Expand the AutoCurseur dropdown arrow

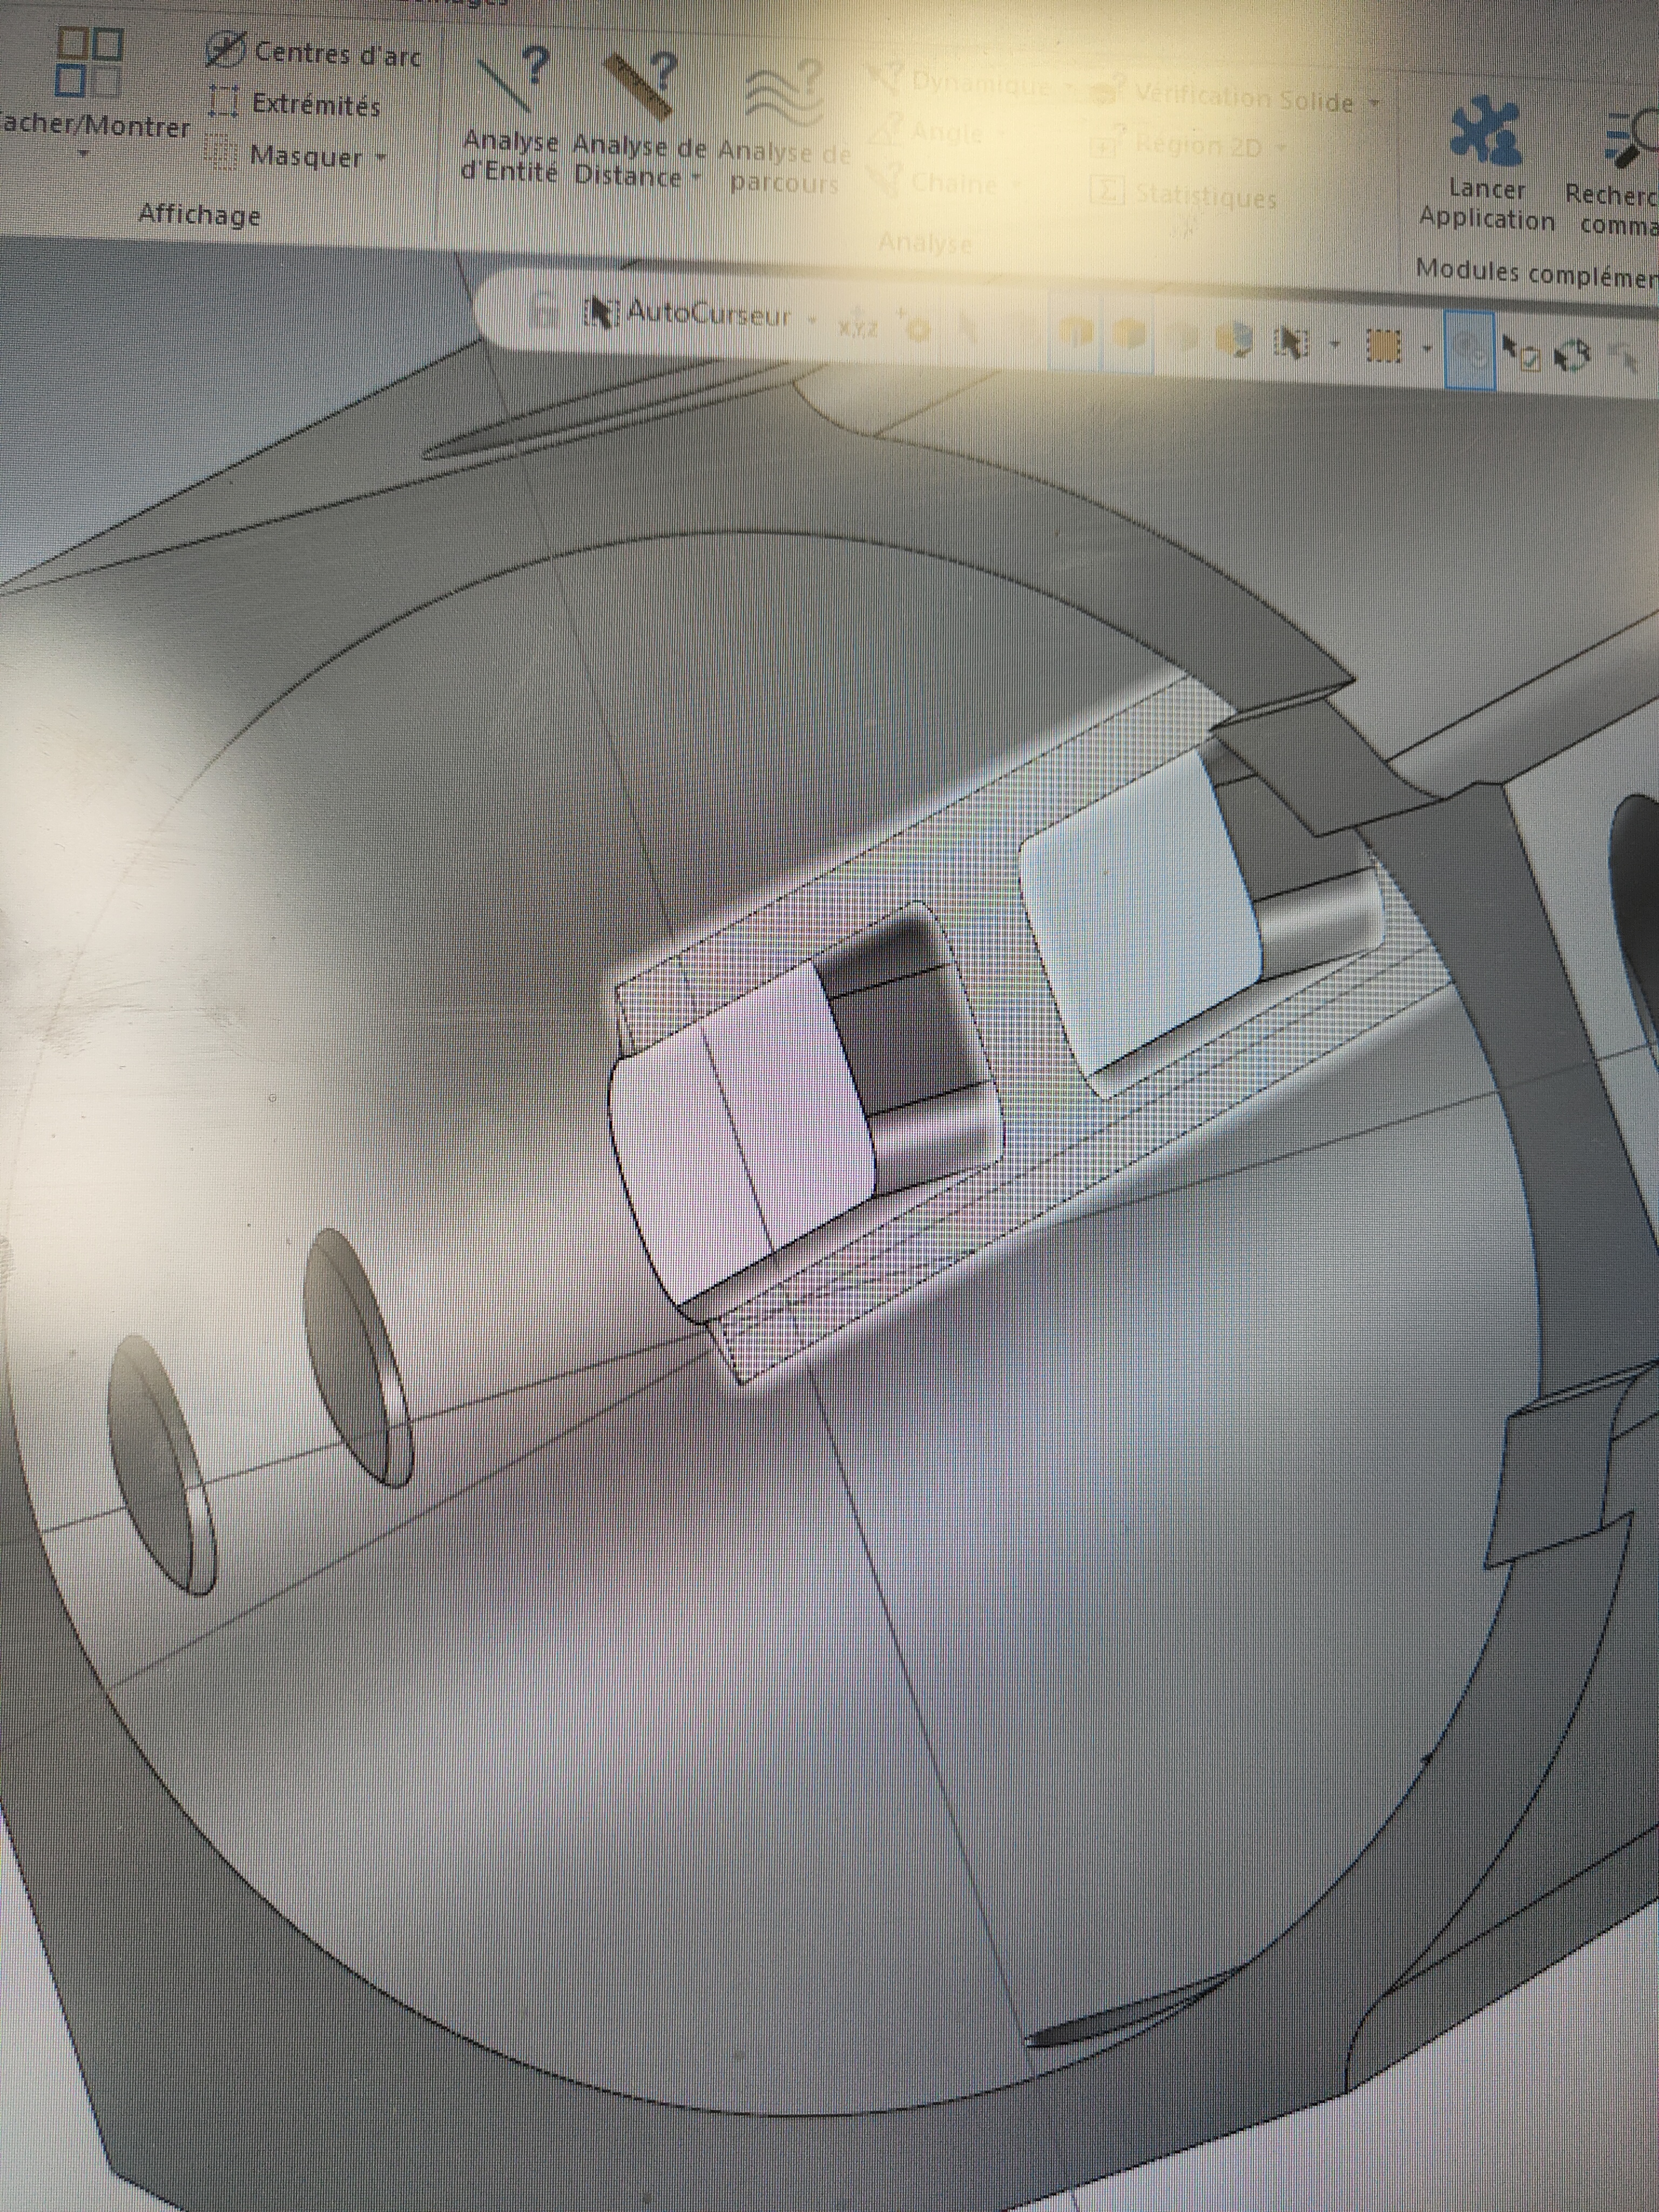click(812, 321)
